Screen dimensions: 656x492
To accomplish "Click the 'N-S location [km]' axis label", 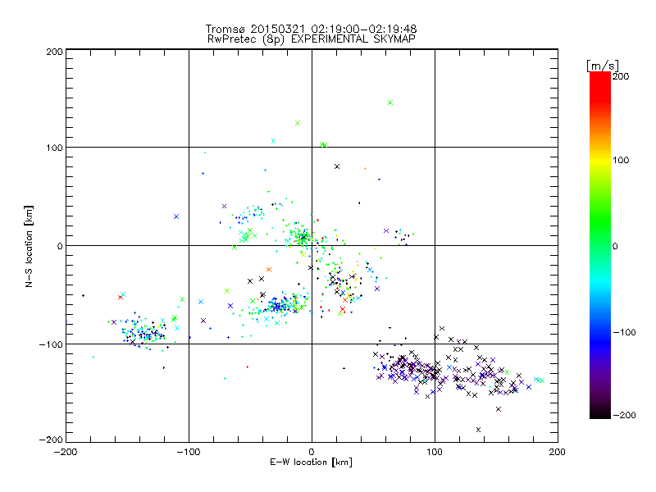I will point(29,247).
